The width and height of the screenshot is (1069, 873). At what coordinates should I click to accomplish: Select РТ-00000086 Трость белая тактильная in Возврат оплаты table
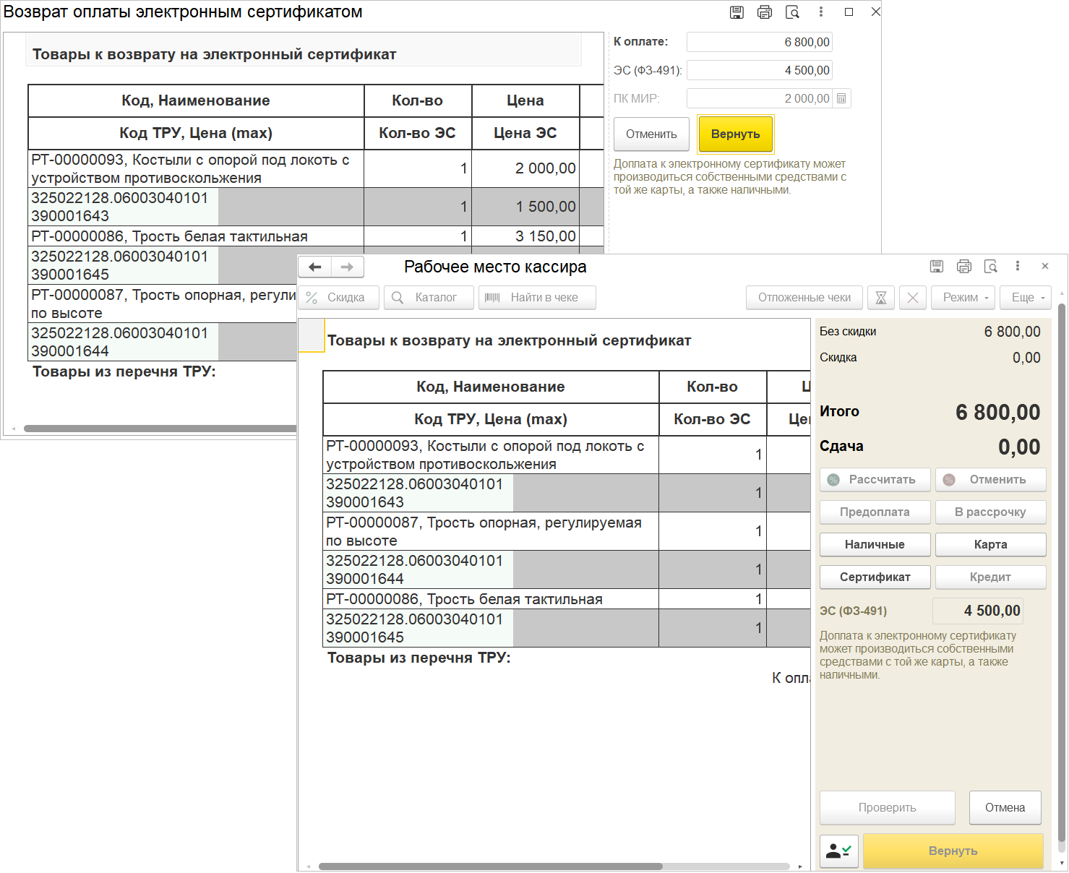pyautogui.click(x=196, y=236)
